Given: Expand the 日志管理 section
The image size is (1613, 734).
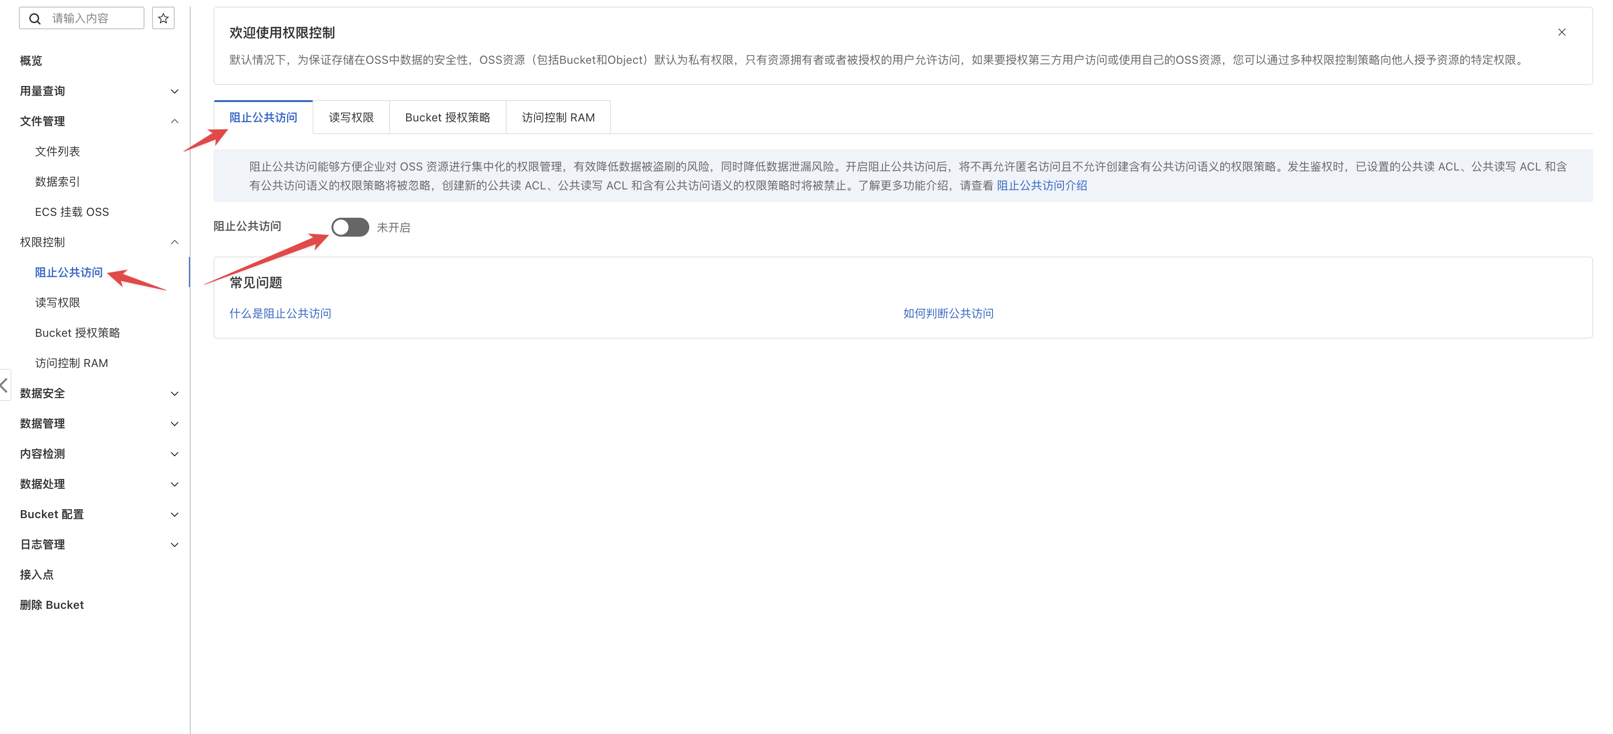Looking at the screenshot, I should point(174,544).
